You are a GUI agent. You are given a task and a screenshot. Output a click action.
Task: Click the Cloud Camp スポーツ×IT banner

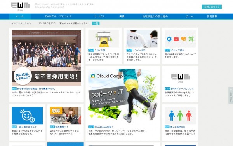coord(123,96)
